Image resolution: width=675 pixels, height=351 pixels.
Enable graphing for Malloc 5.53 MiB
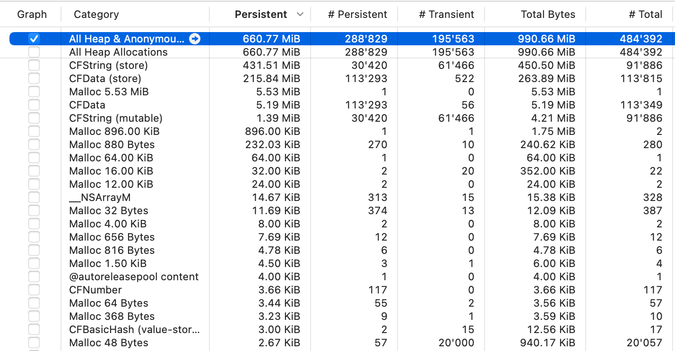(x=34, y=92)
